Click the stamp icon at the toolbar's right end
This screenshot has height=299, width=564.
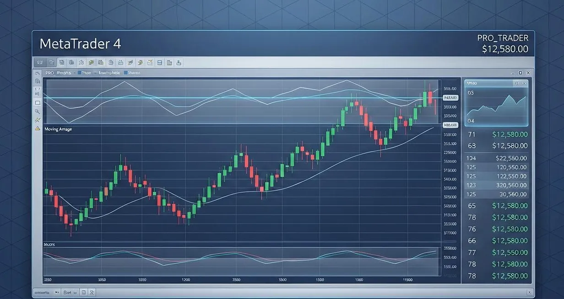179,62
